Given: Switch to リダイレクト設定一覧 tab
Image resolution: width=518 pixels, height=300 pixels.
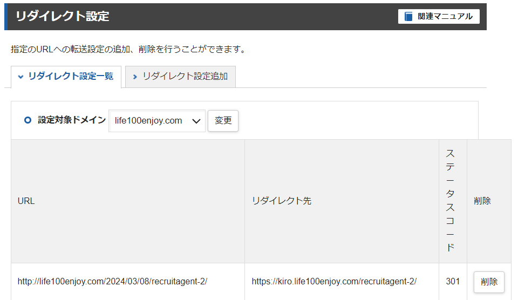Looking at the screenshot, I should tap(66, 77).
